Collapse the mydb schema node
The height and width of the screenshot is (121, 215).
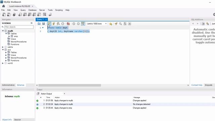pyautogui.click(x=3, y=31)
